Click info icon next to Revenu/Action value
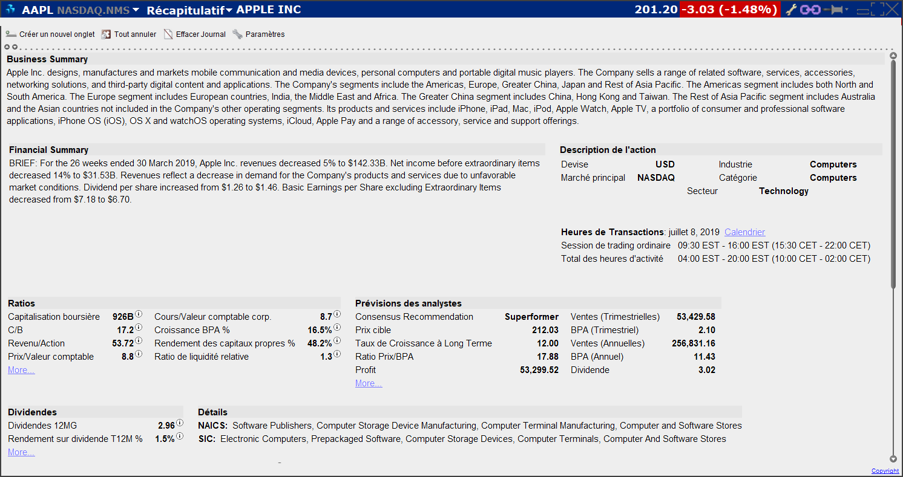This screenshot has height=477, width=903. 139,340
